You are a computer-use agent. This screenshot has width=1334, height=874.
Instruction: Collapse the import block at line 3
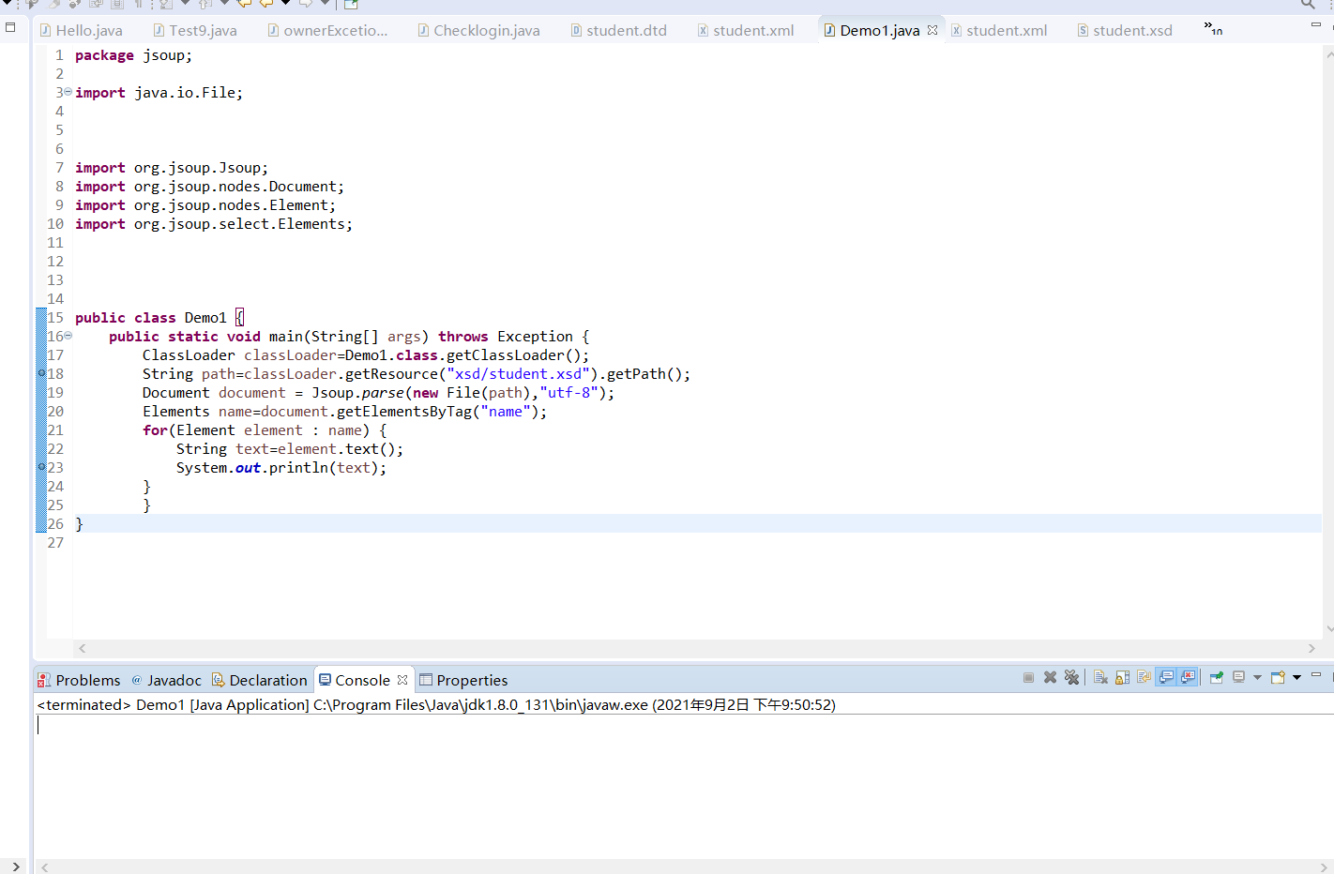tap(68, 92)
